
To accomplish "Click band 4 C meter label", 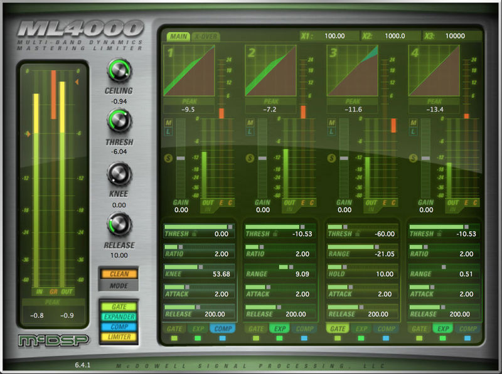I will pyautogui.click(x=475, y=202).
